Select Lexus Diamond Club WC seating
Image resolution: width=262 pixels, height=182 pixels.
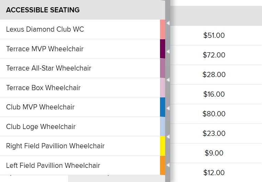coord(45,29)
